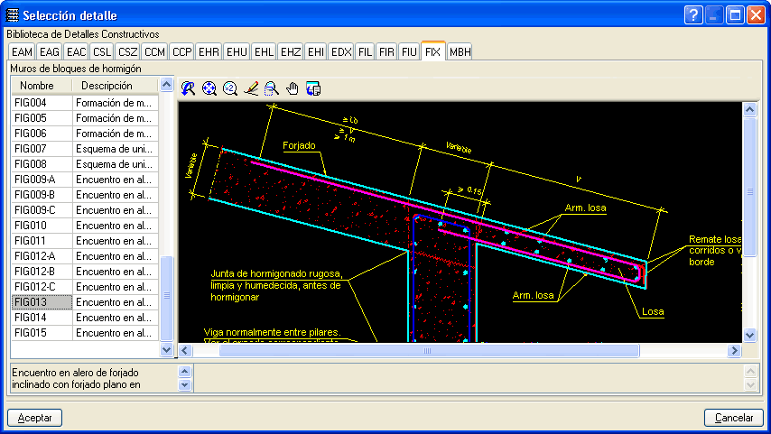Click the zoom x2 magnifier icon

pos(229,88)
